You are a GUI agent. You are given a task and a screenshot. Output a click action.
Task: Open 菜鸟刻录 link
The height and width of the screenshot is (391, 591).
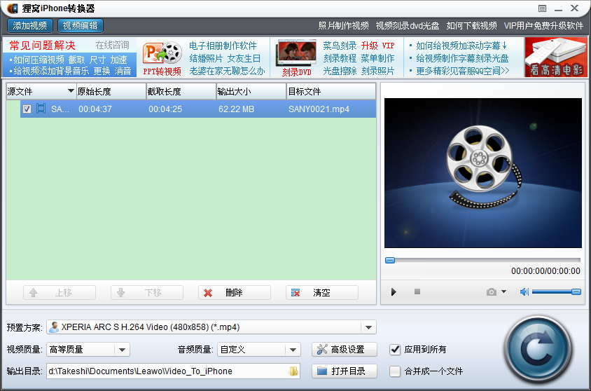tap(340, 46)
